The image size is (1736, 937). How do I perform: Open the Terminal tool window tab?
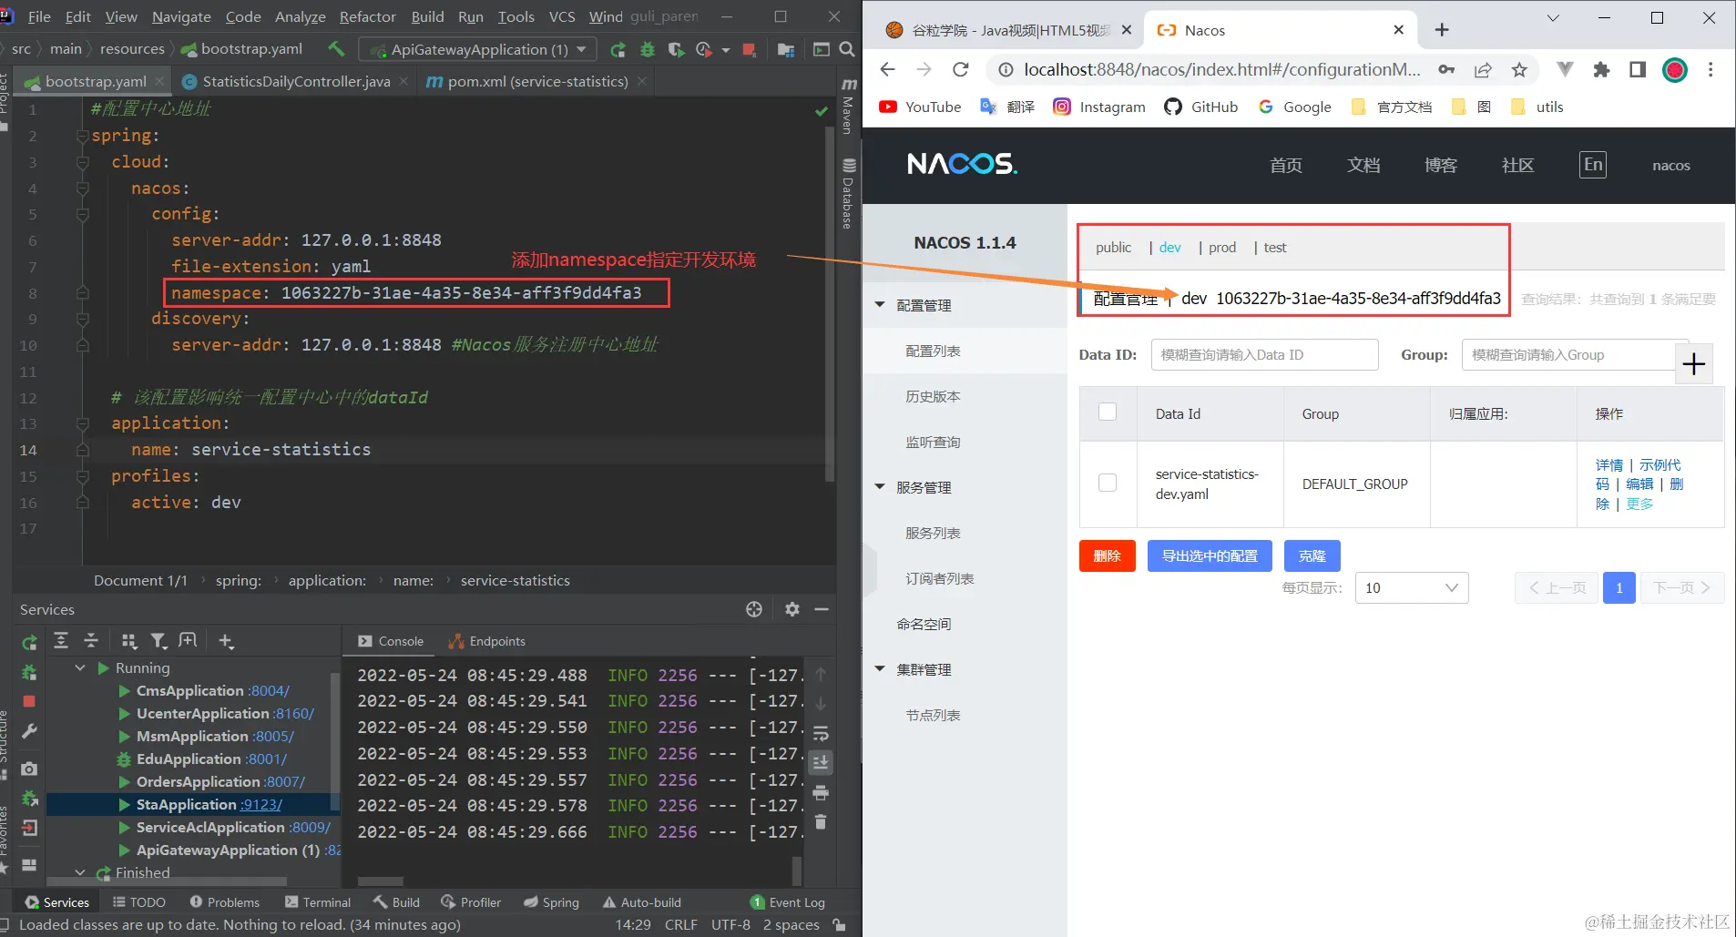pyautogui.click(x=318, y=902)
